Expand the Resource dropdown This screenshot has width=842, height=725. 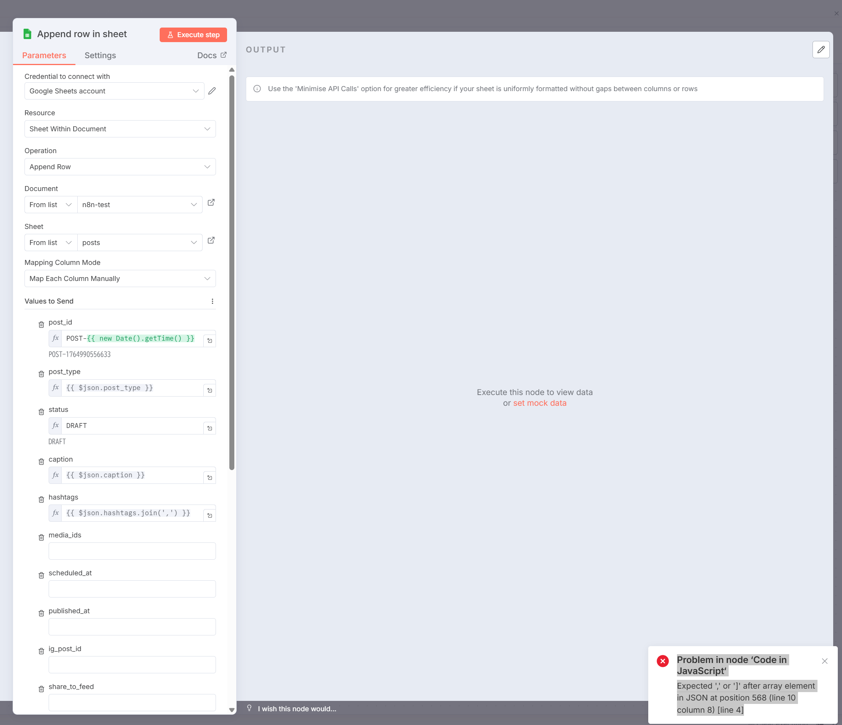120,129
